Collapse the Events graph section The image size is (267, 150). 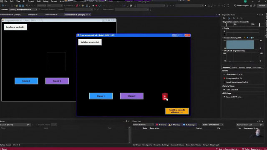(223, 28)
